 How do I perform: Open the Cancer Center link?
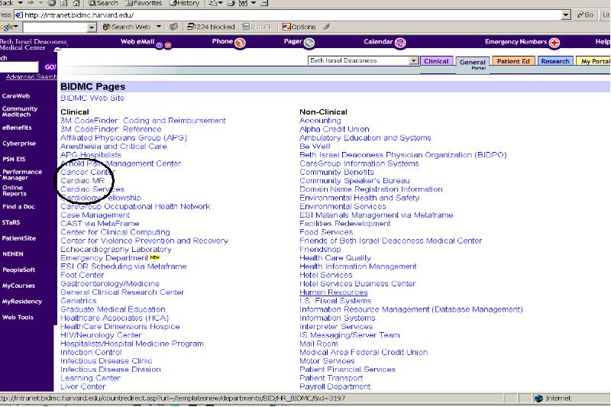click(88, 172)
